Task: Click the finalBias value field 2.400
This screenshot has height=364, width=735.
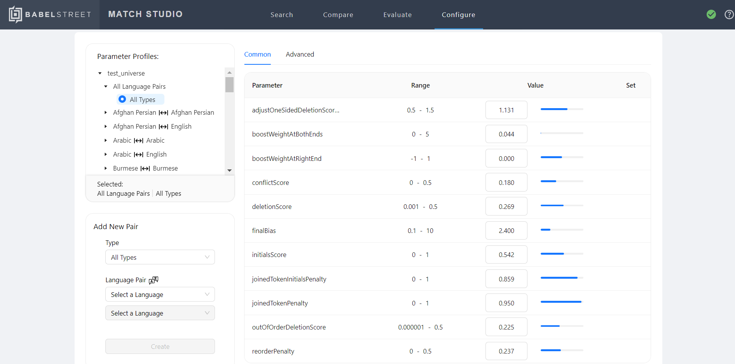Action: click(x=506, y=231)
